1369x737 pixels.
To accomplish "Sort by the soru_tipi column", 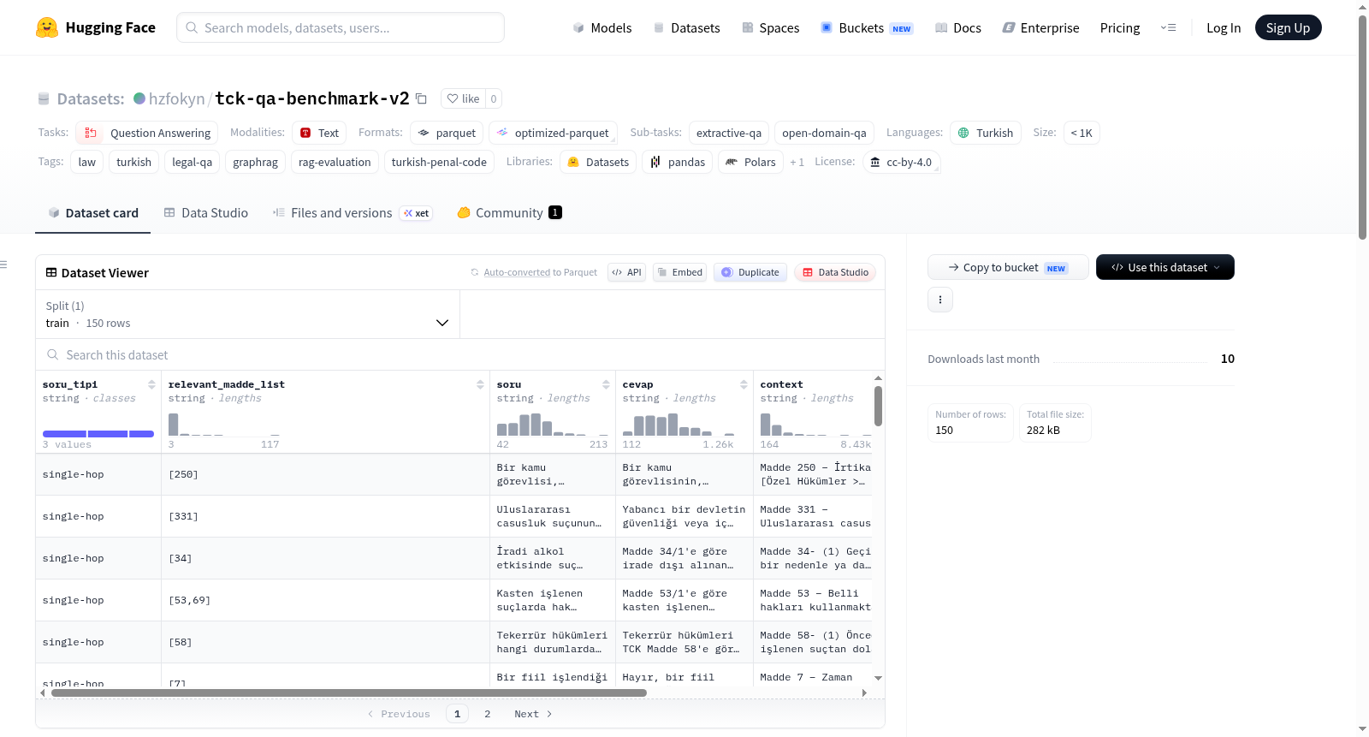I will [151, 384].
